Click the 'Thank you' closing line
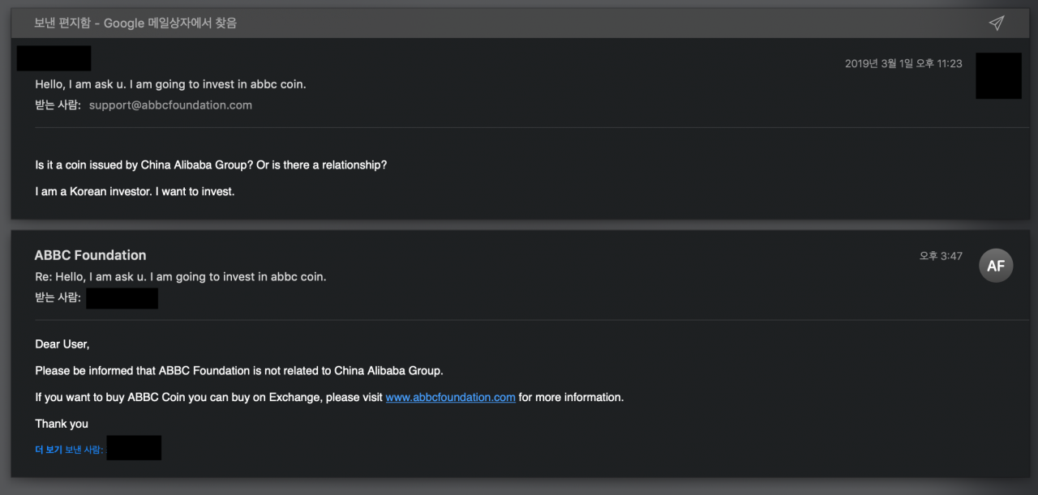1038x495 pixels. (62, 424)
